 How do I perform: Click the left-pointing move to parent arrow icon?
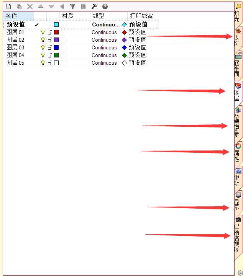[x=62, y=7]
